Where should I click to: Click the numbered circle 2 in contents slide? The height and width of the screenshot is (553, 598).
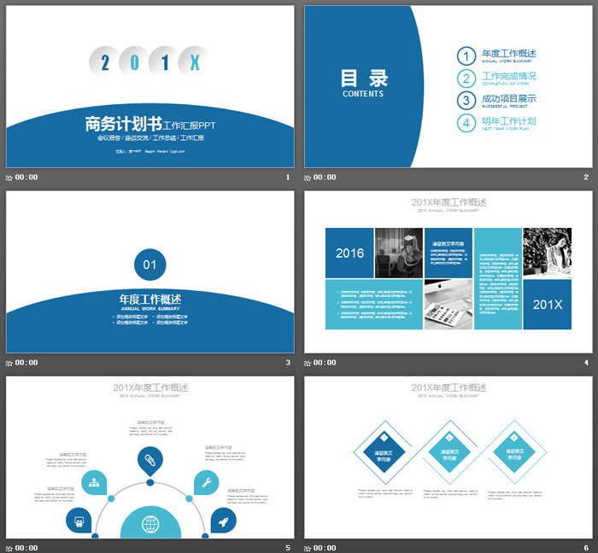[x=466, y=79]
